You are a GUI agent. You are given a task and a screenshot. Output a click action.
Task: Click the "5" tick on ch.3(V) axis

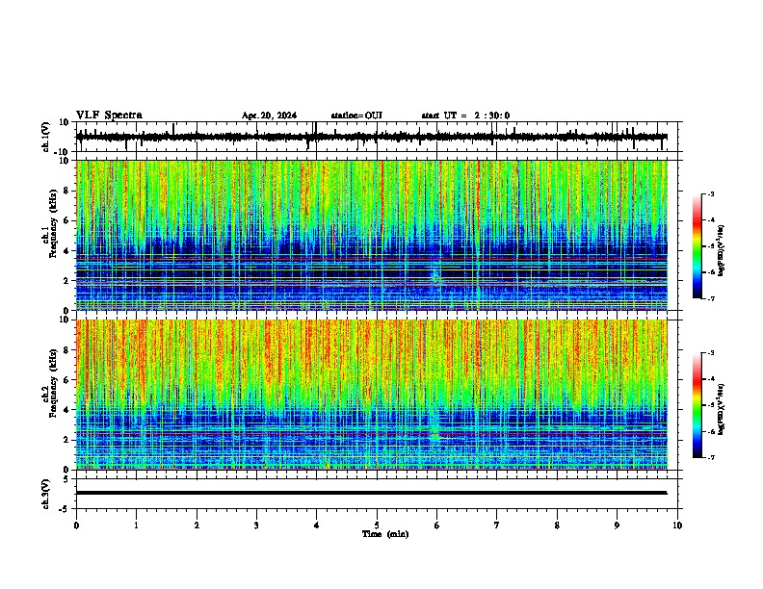pyautogui.click(x=66, y=479)
